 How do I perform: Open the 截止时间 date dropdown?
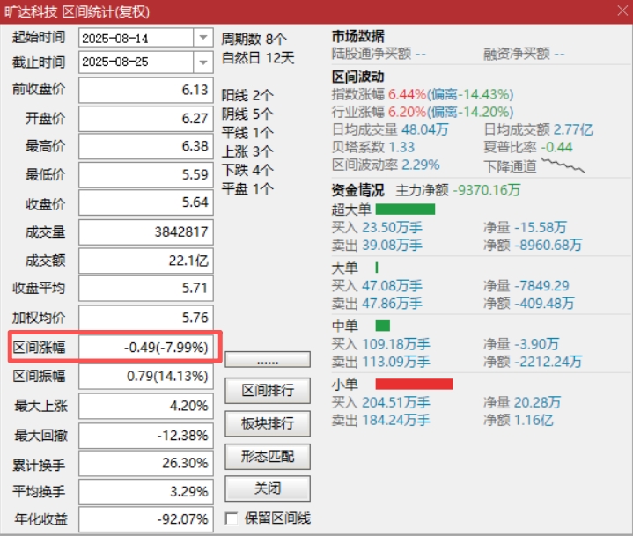pyautogui.click(x=203, y=62)
